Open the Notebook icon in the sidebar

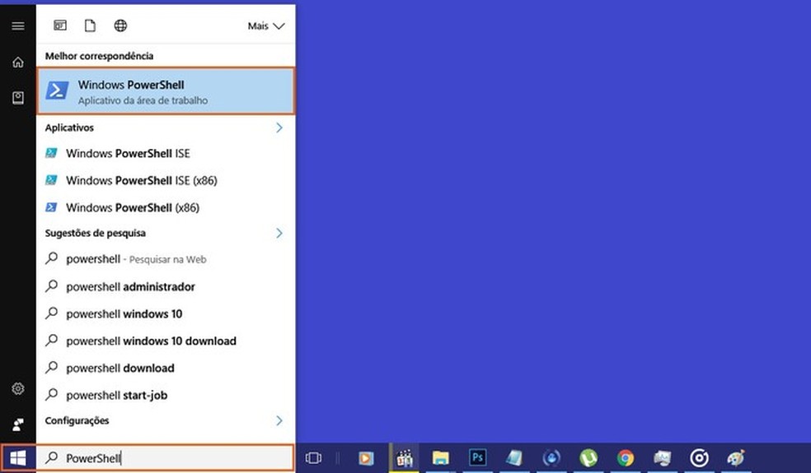[18, 98]
